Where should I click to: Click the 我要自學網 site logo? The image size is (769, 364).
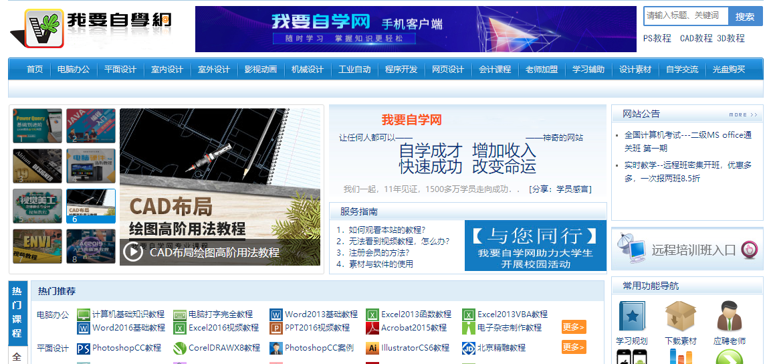tap(91, 28)
